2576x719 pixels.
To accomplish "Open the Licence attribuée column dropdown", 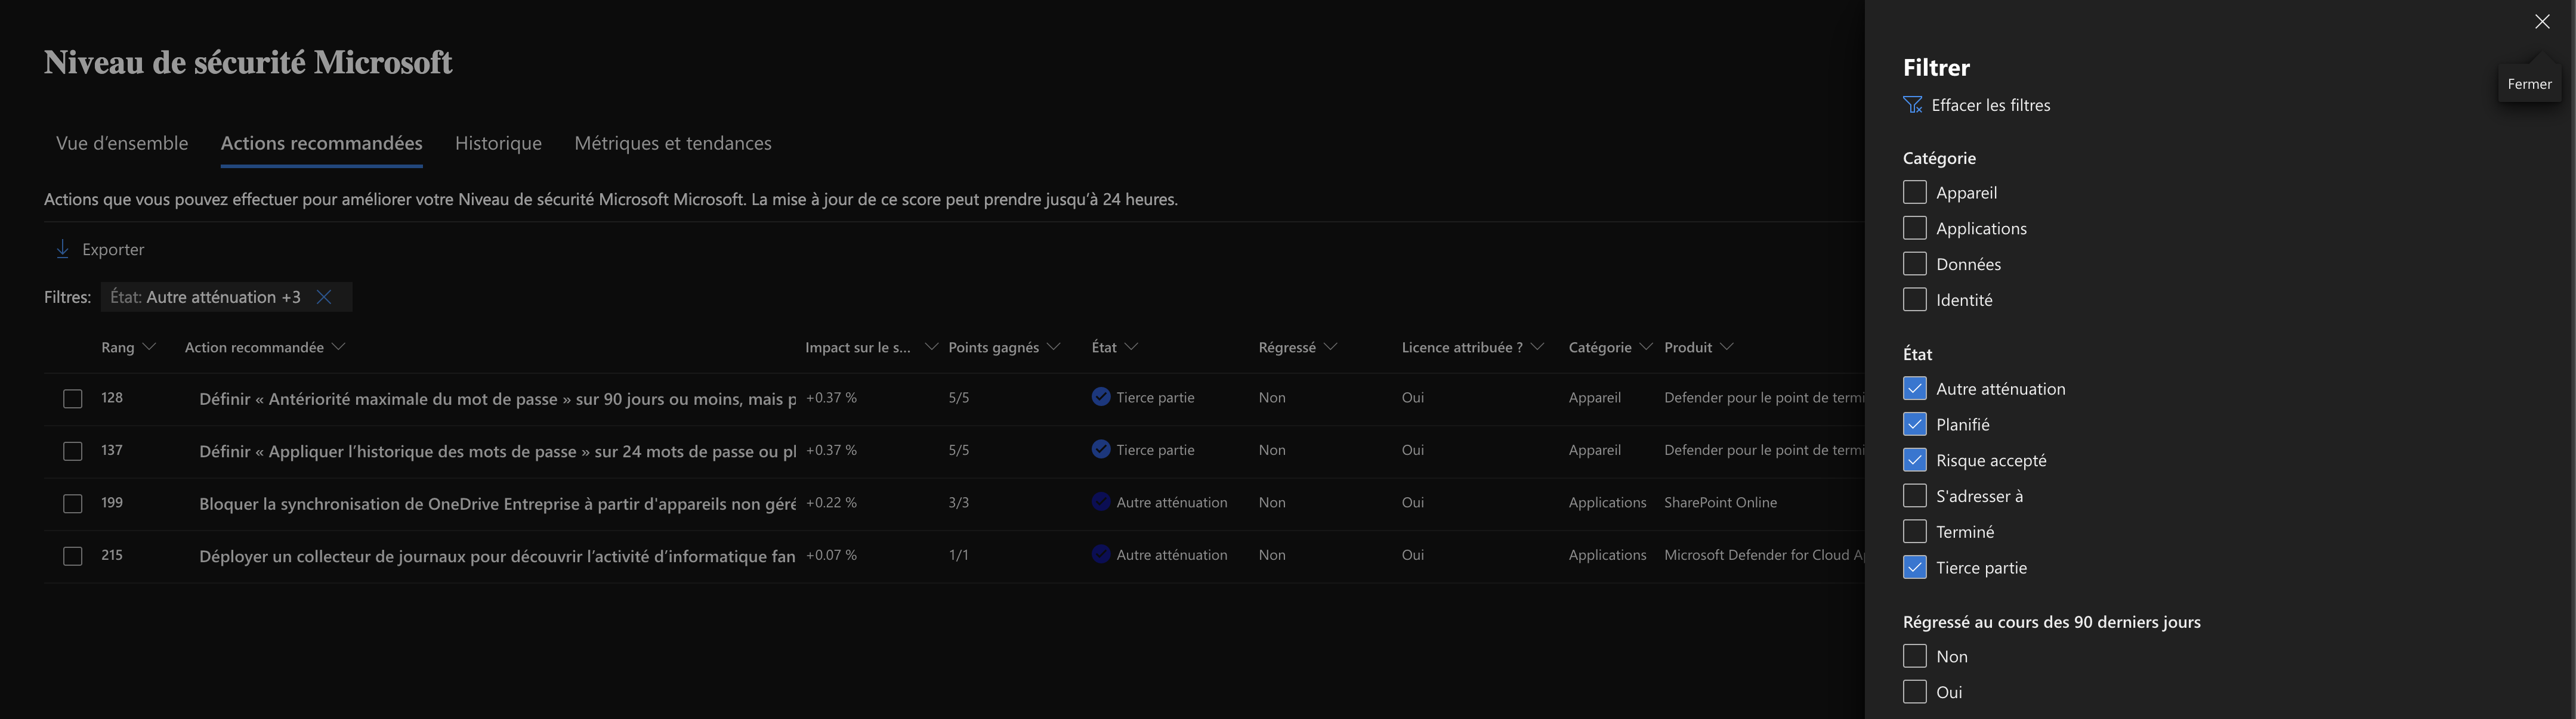I will (x=1538, y=347).
